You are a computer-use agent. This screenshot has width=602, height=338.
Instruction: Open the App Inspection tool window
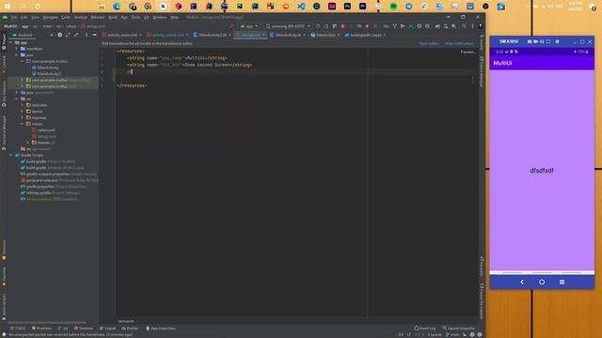pyautogui.click(x=161, y=329)
